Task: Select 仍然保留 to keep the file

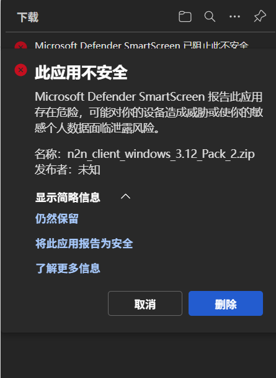Action: click(x=56, y=219)
